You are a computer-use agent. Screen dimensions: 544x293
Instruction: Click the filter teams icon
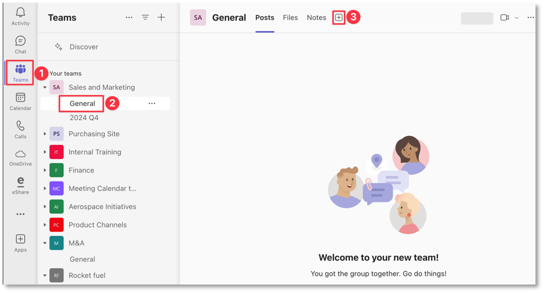click(145, 17)
